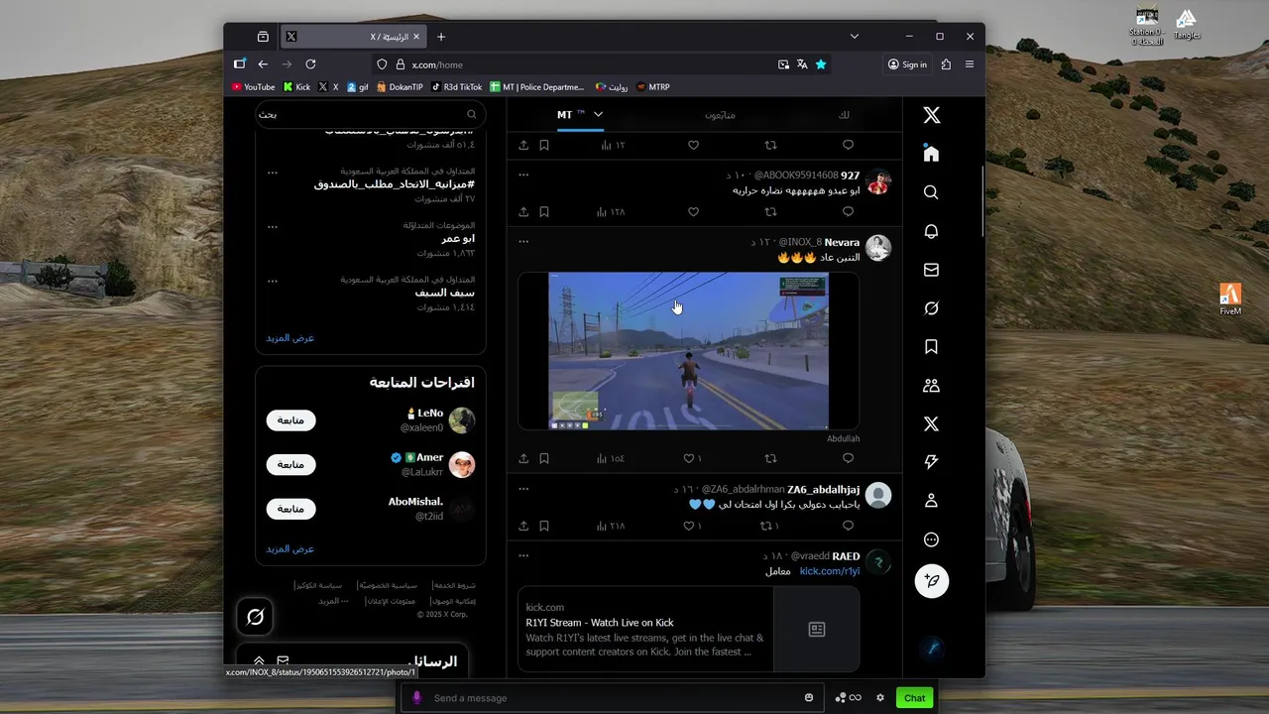This screenshot has width=1269, height=714.
Task: Open account avatar at sidebar bottom
Action: pos(931,649)
